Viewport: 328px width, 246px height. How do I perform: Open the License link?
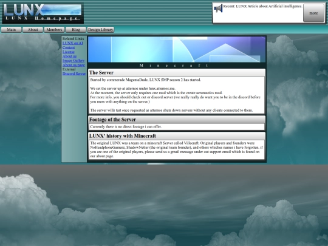(x=69, y=52)
